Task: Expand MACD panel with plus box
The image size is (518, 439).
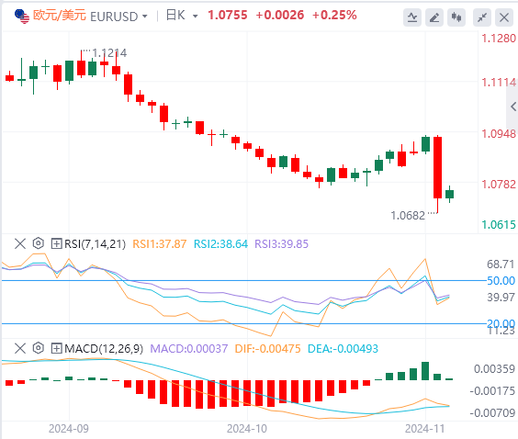Action: tap(56, 348)
